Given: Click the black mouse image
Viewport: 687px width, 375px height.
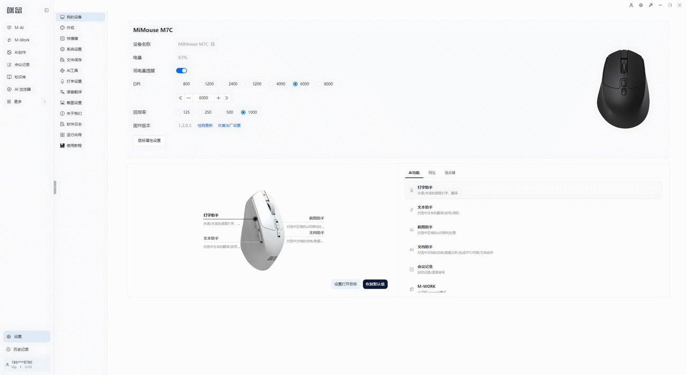Looking at the screenshot, I should pos(623,89).
